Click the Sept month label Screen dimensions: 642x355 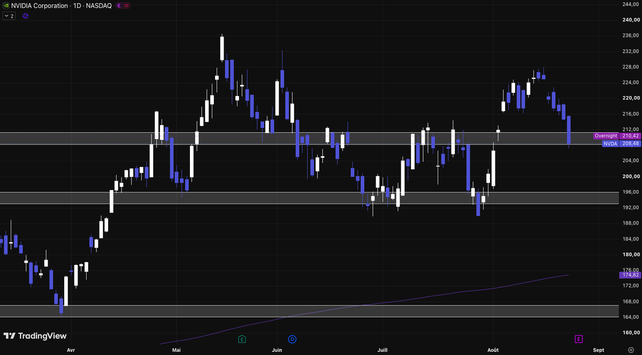click(599, 350)
